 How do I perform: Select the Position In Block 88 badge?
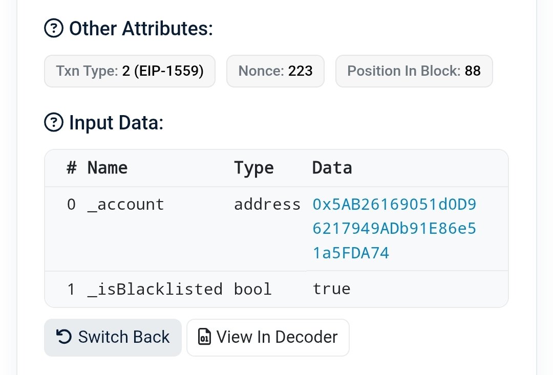coord(414,71)
